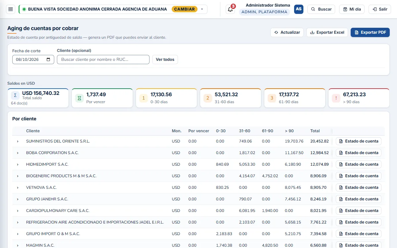
Task: Click the hourglass Por vencer icon
Action: [79, 98]
